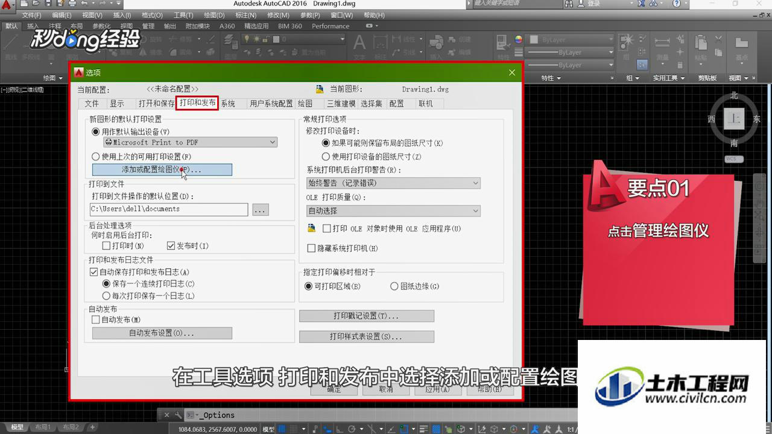Image resolution: width=772 pixels, height=434 pixels.
Task: Open polar tracking dropdown arrow in status bar
Action: [361, 429]
